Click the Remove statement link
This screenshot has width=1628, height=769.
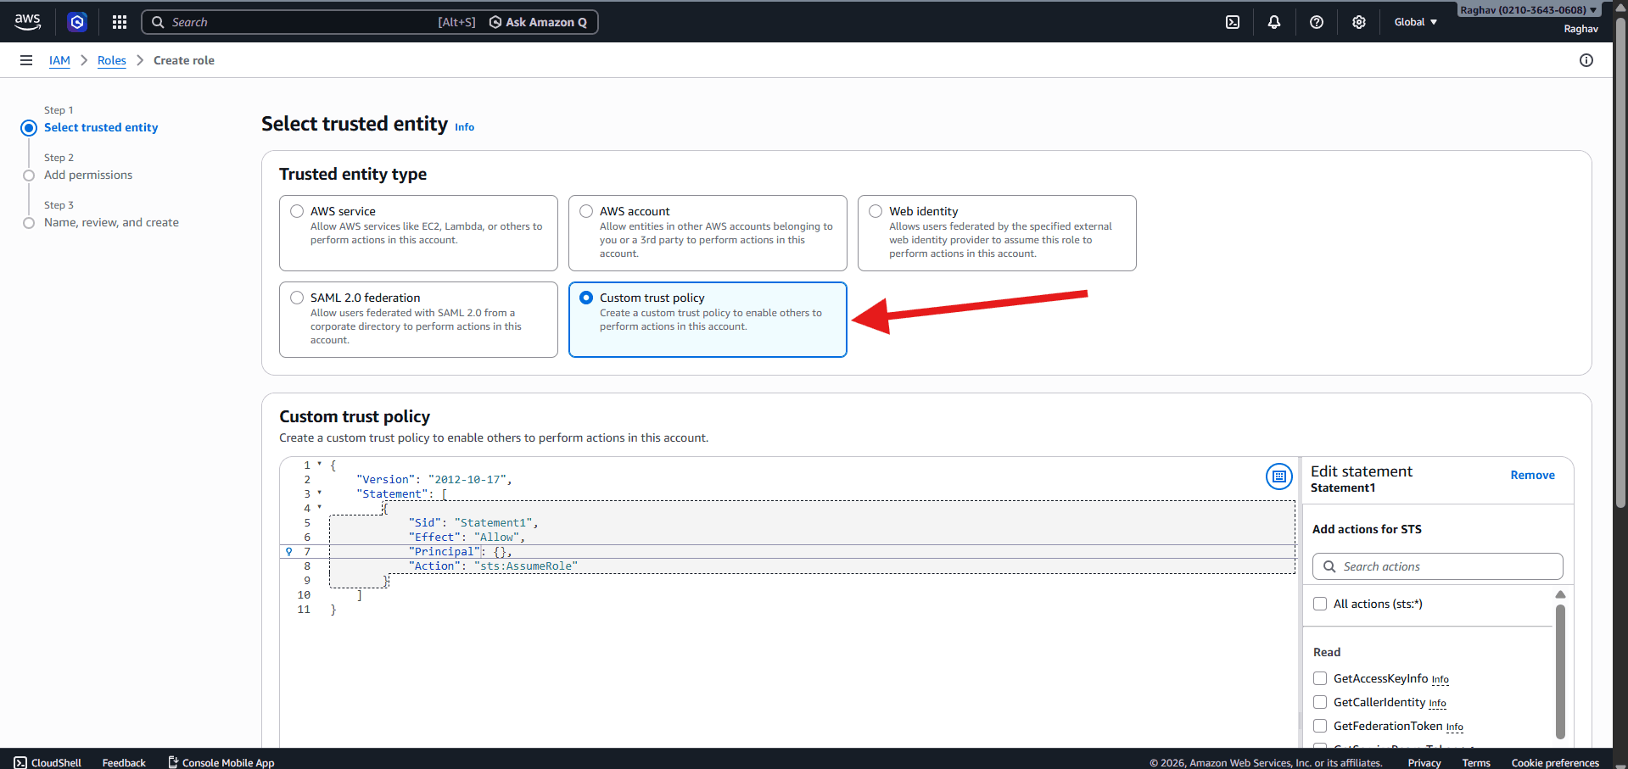point(1532,475)
